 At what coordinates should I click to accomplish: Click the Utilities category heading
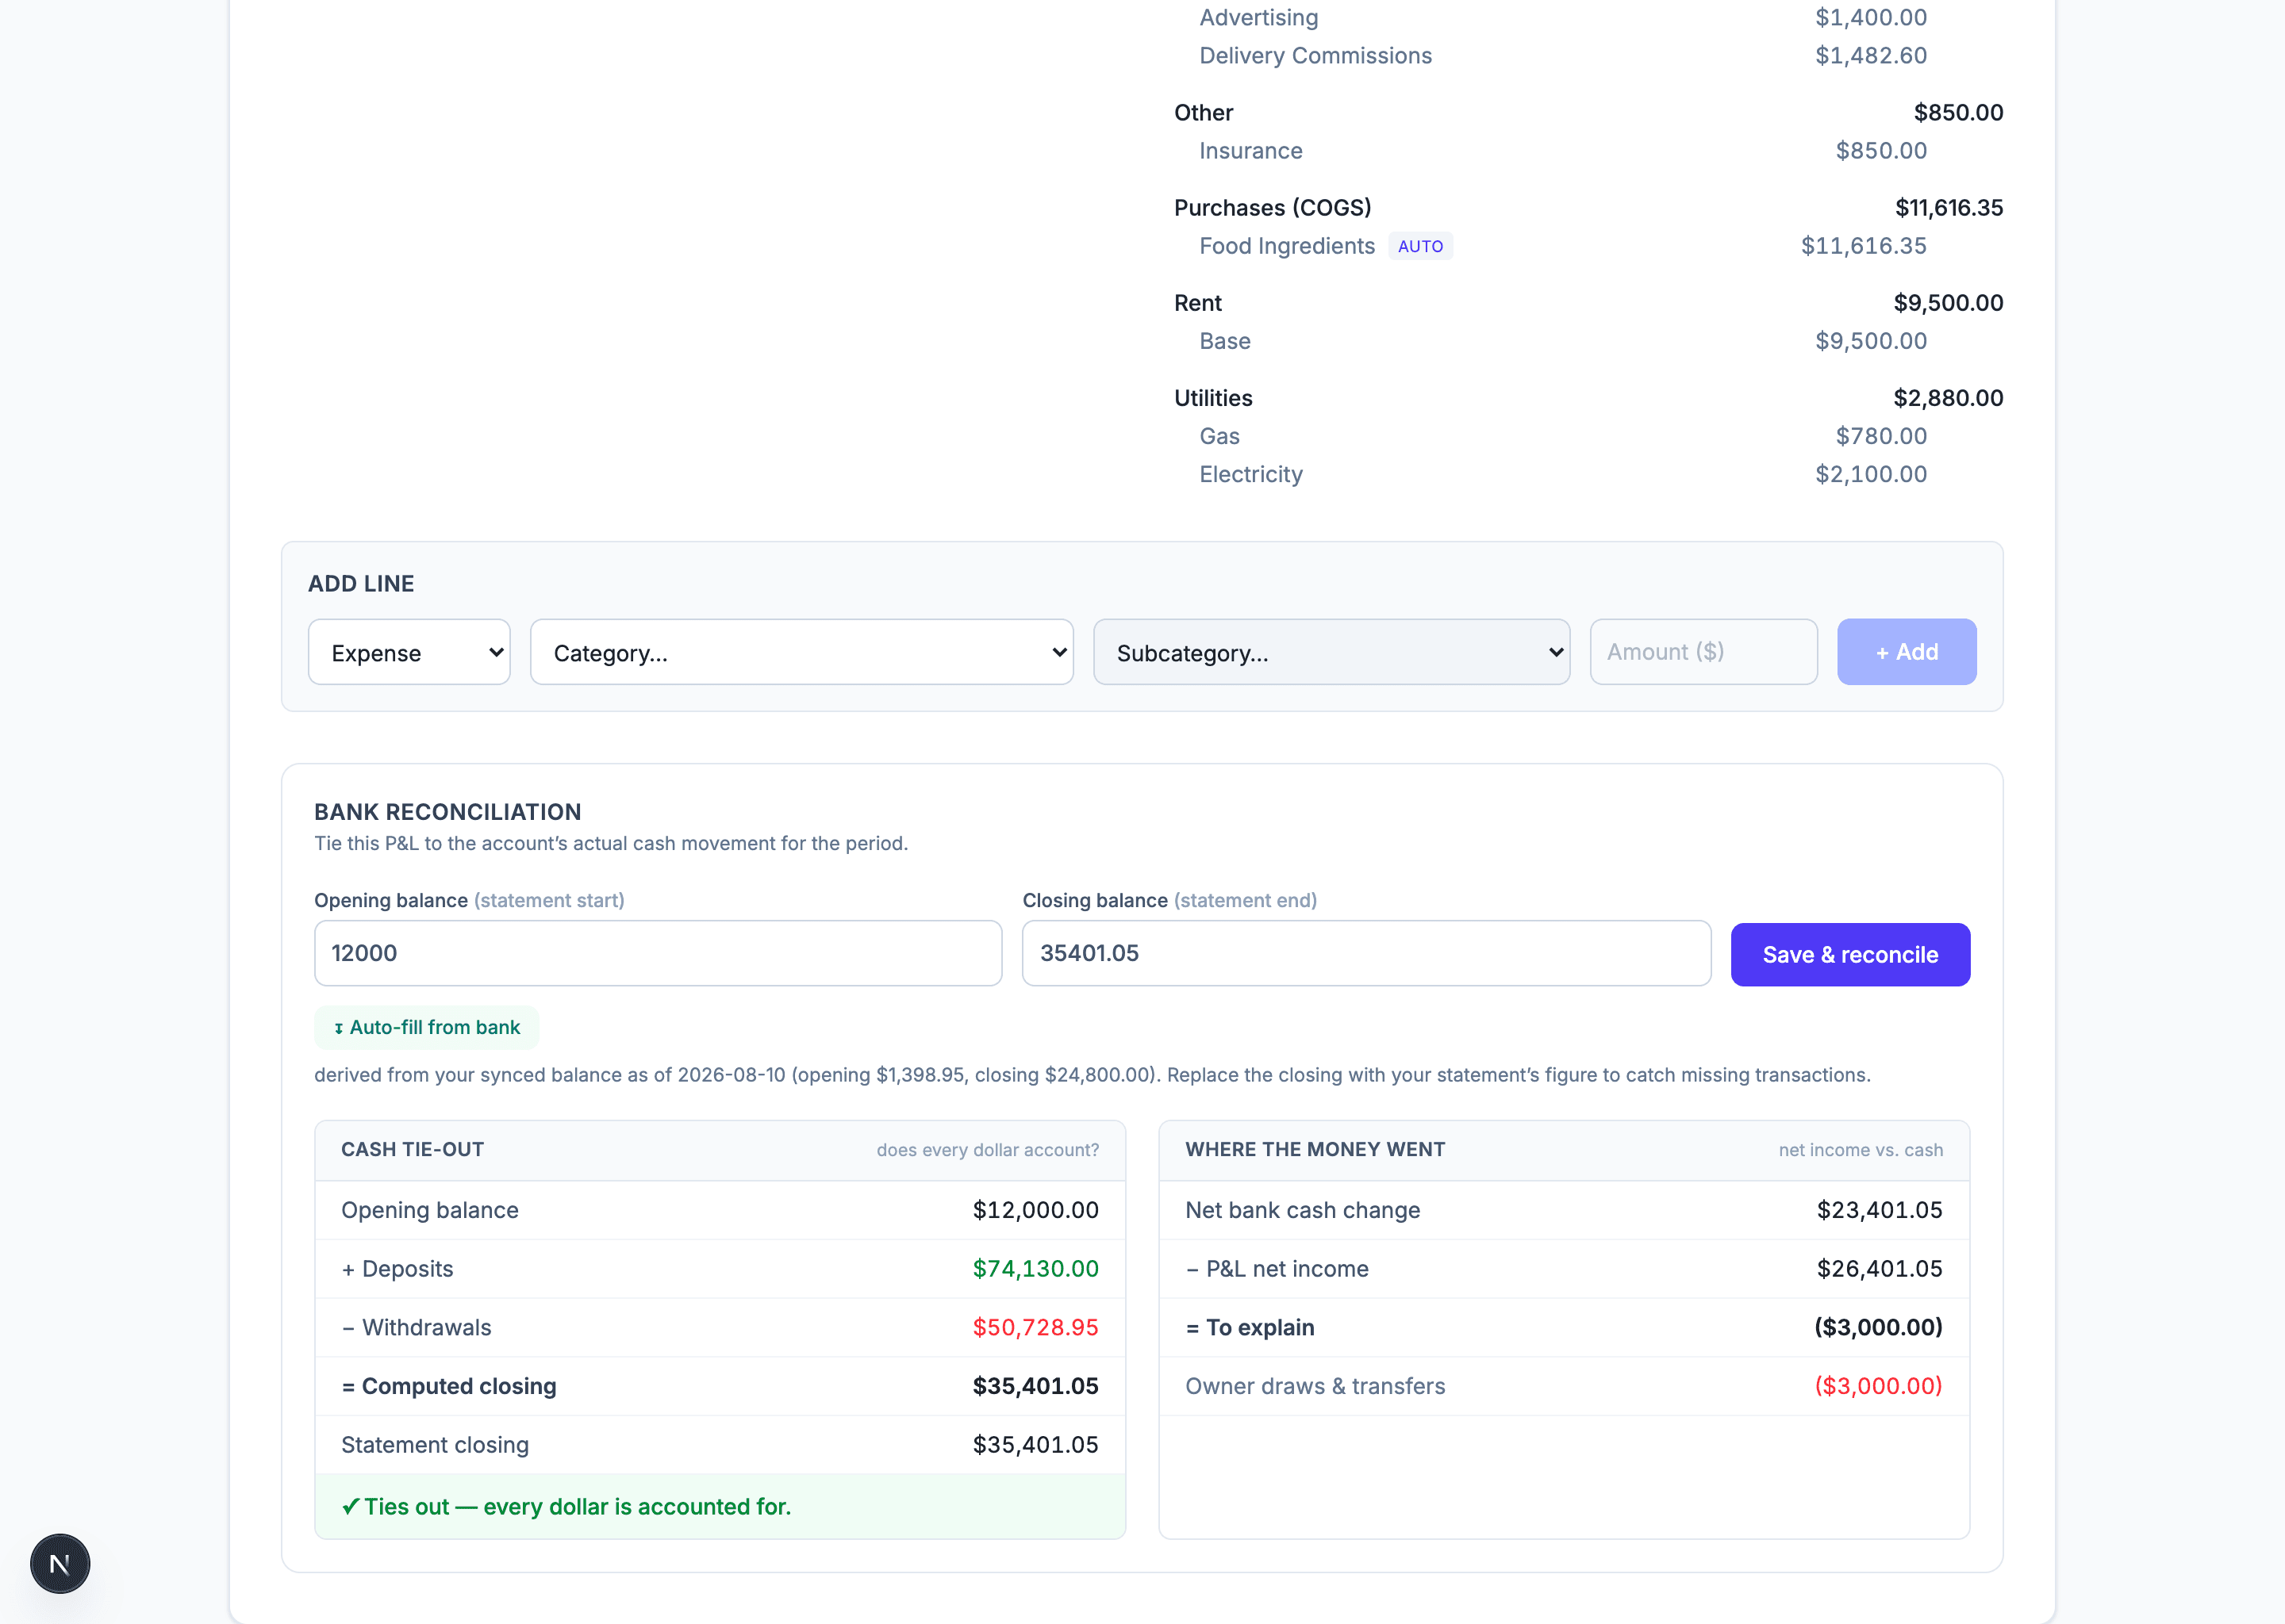[x=1212, y=398]
